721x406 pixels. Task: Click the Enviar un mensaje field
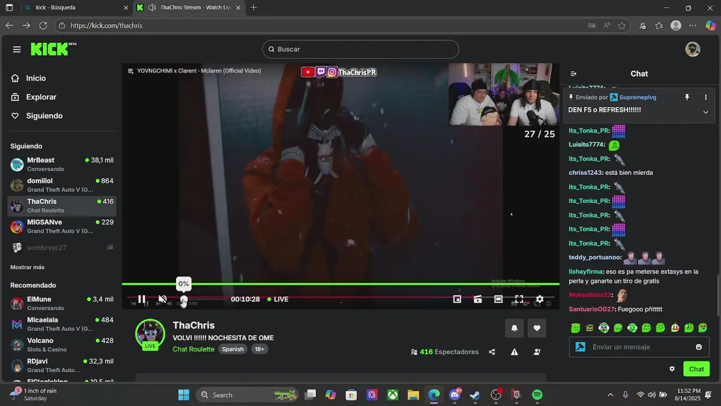638,347
